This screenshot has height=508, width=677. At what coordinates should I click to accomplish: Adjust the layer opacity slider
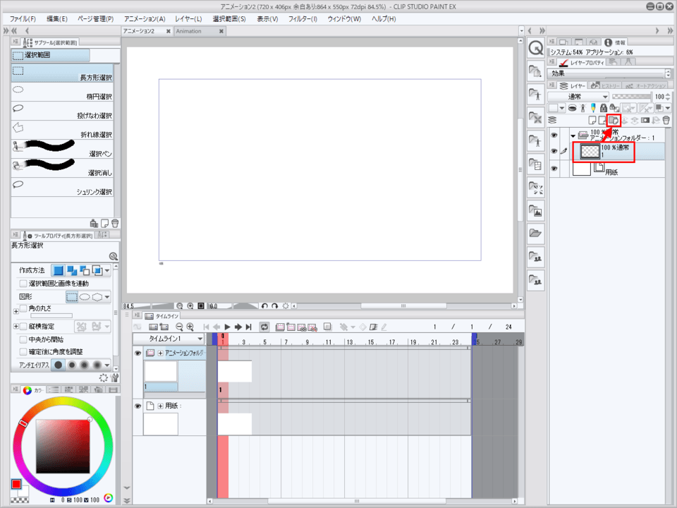tap(631, 97)
